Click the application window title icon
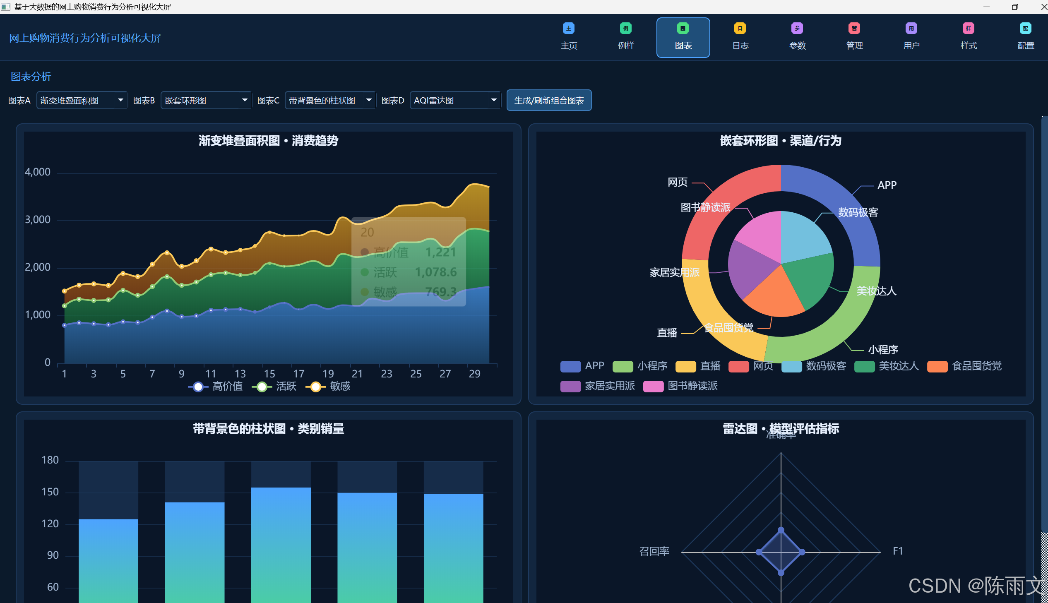1048x603 pixels. point(6,7)
